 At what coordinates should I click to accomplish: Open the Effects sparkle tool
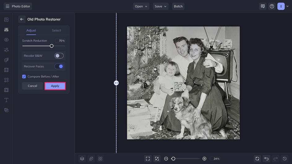[x=6, y=50]
